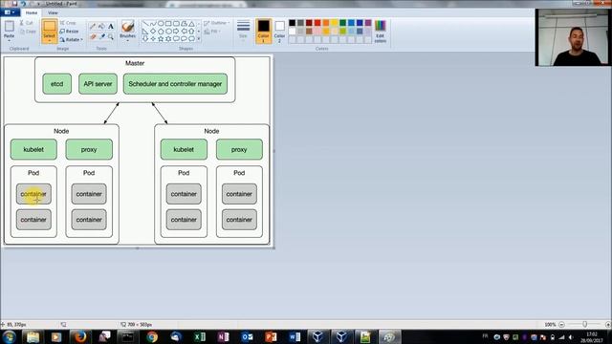Open the shape Outline dropdown
The image size is (612, 344).
point(217,23)
